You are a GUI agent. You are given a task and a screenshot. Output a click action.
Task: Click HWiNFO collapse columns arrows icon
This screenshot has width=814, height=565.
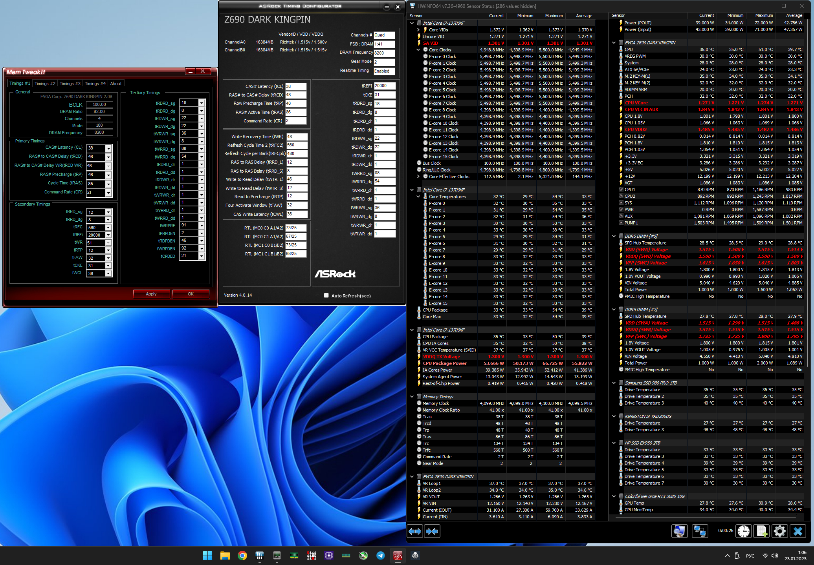click(x=432, y=531)
